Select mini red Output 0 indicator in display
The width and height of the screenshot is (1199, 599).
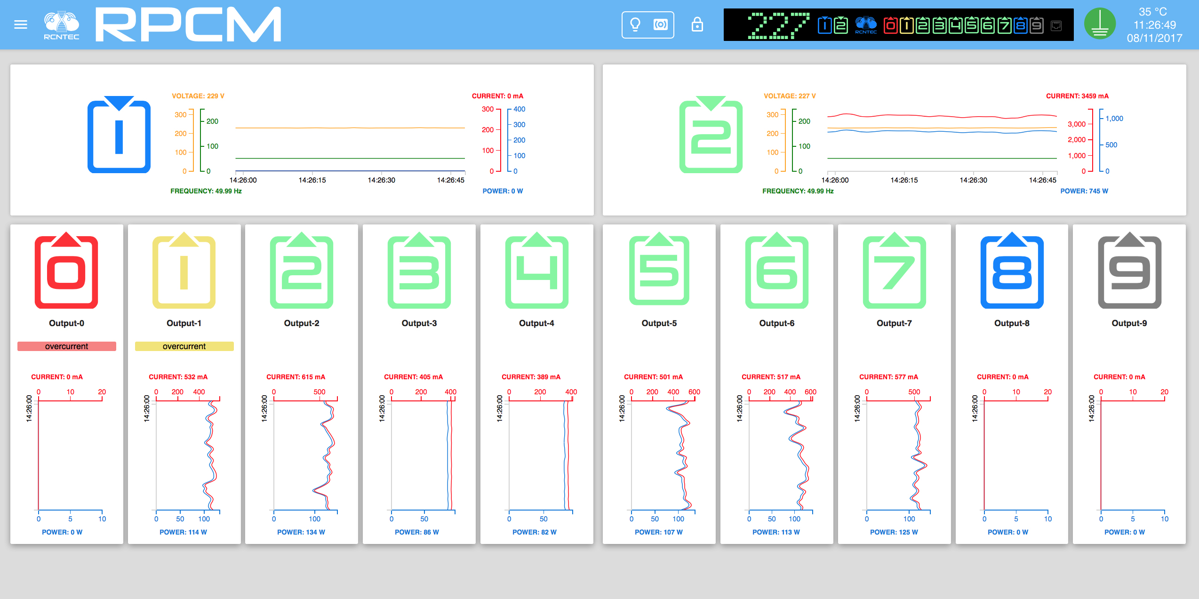(x=890, y=25)
